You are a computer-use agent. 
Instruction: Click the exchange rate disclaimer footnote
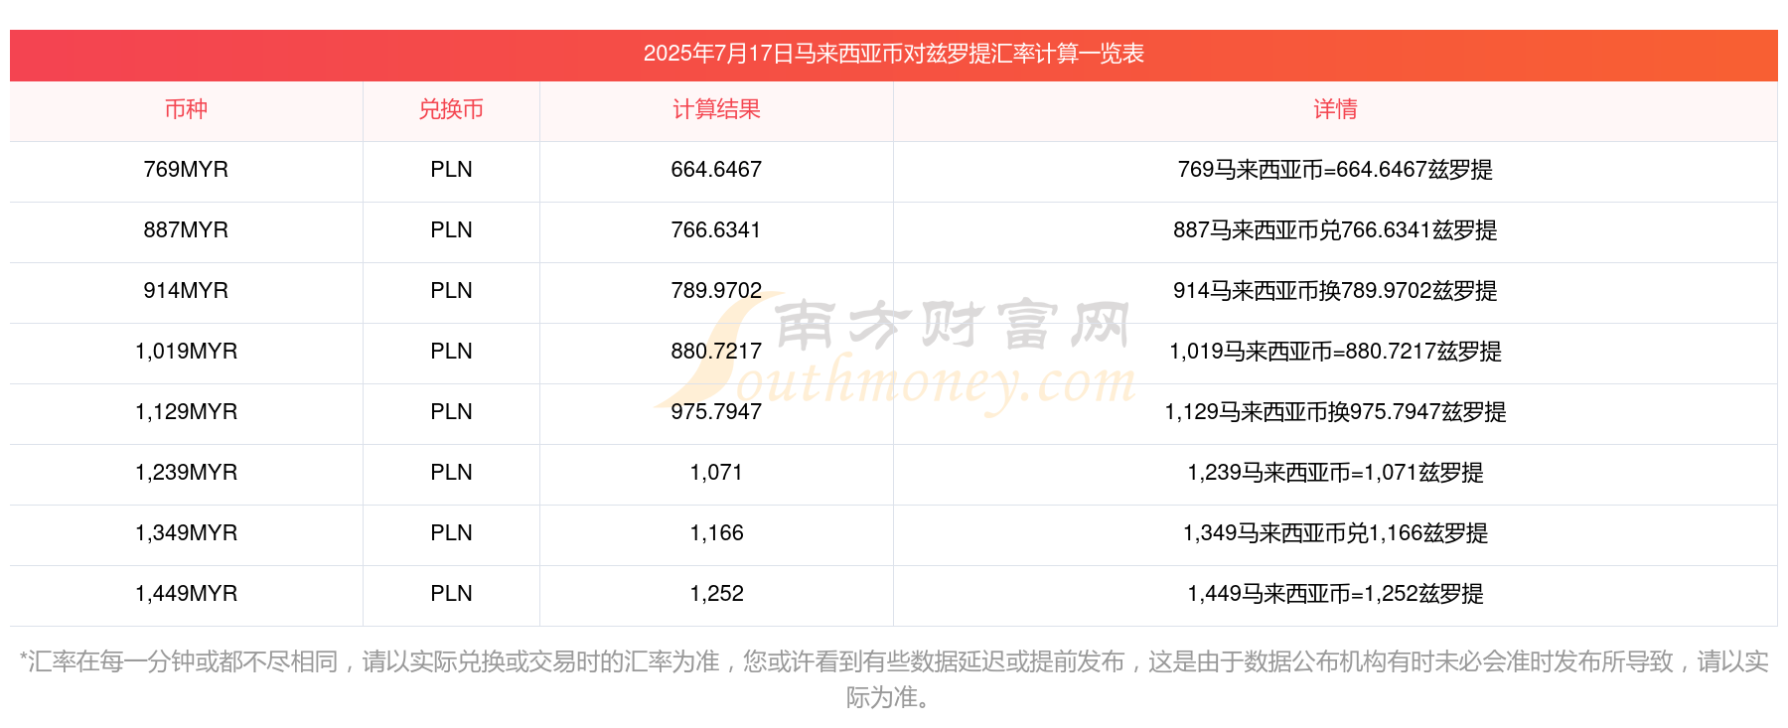893,679
